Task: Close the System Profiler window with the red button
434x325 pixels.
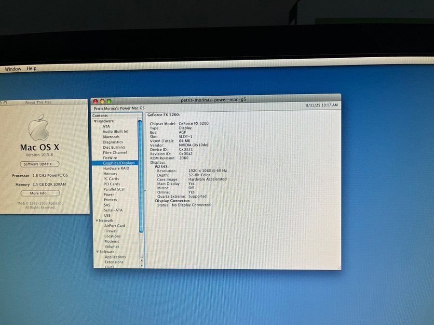Action: (x=95, y=102)
